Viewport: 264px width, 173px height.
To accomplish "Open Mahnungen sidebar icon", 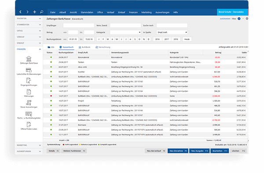I will tap(29, 92).
